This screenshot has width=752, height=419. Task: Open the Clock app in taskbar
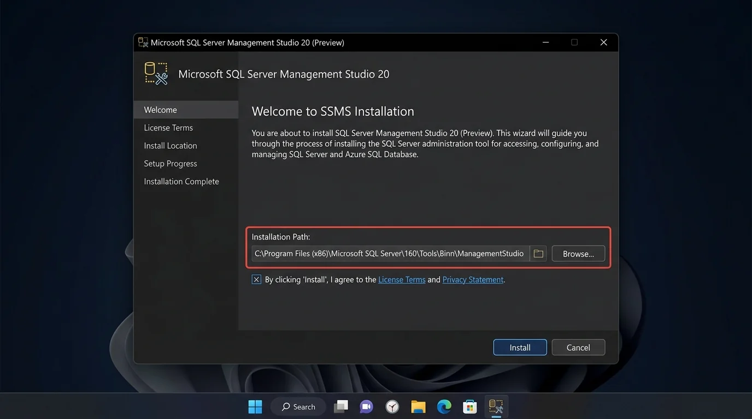pyautogui.click(x=392, y=406)
